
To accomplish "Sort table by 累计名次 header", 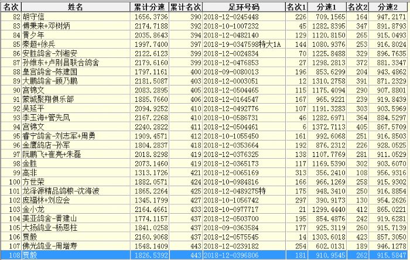I will 186,6.
